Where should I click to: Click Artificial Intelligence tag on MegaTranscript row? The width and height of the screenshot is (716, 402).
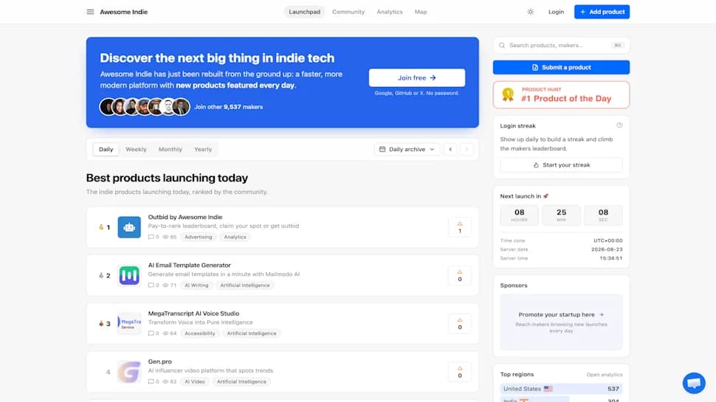pos(252,333)
